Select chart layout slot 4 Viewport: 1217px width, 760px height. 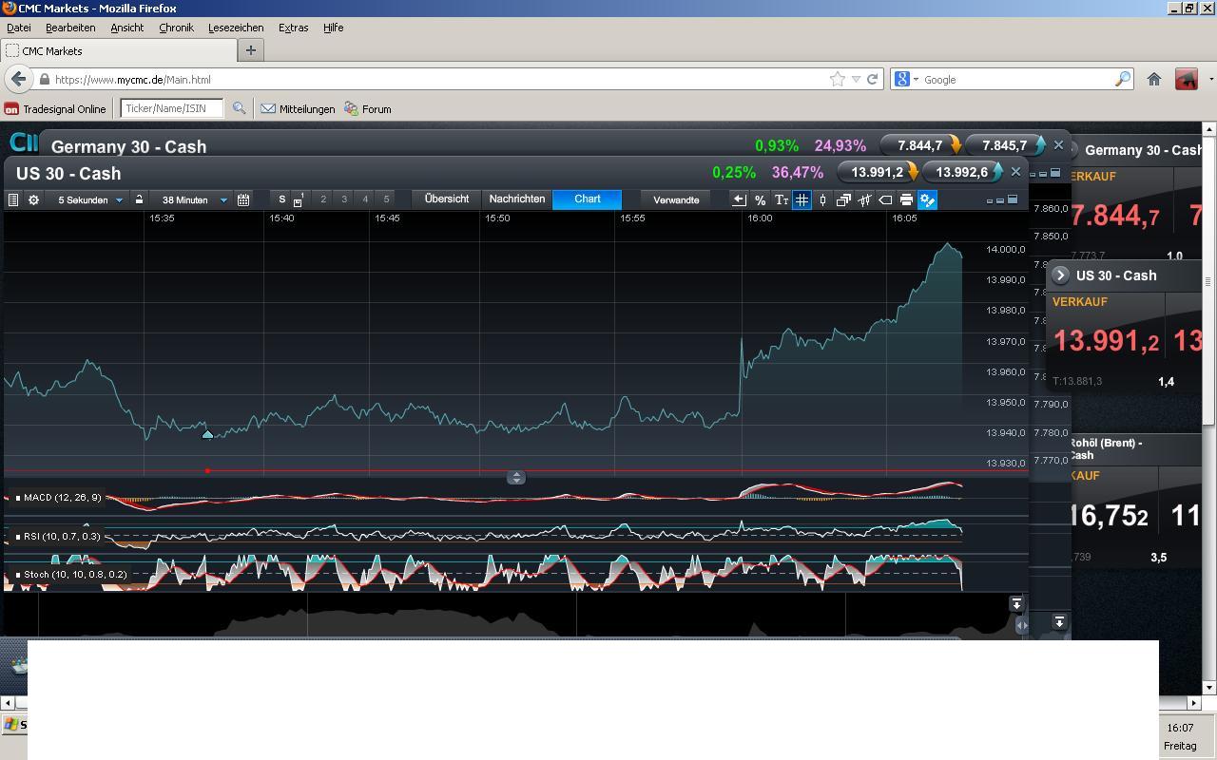click(x=365, y=199)
